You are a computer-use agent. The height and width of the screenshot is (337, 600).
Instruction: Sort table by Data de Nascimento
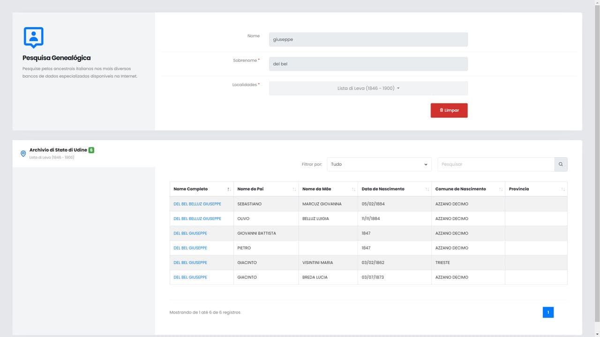click(x=427, y=189)
